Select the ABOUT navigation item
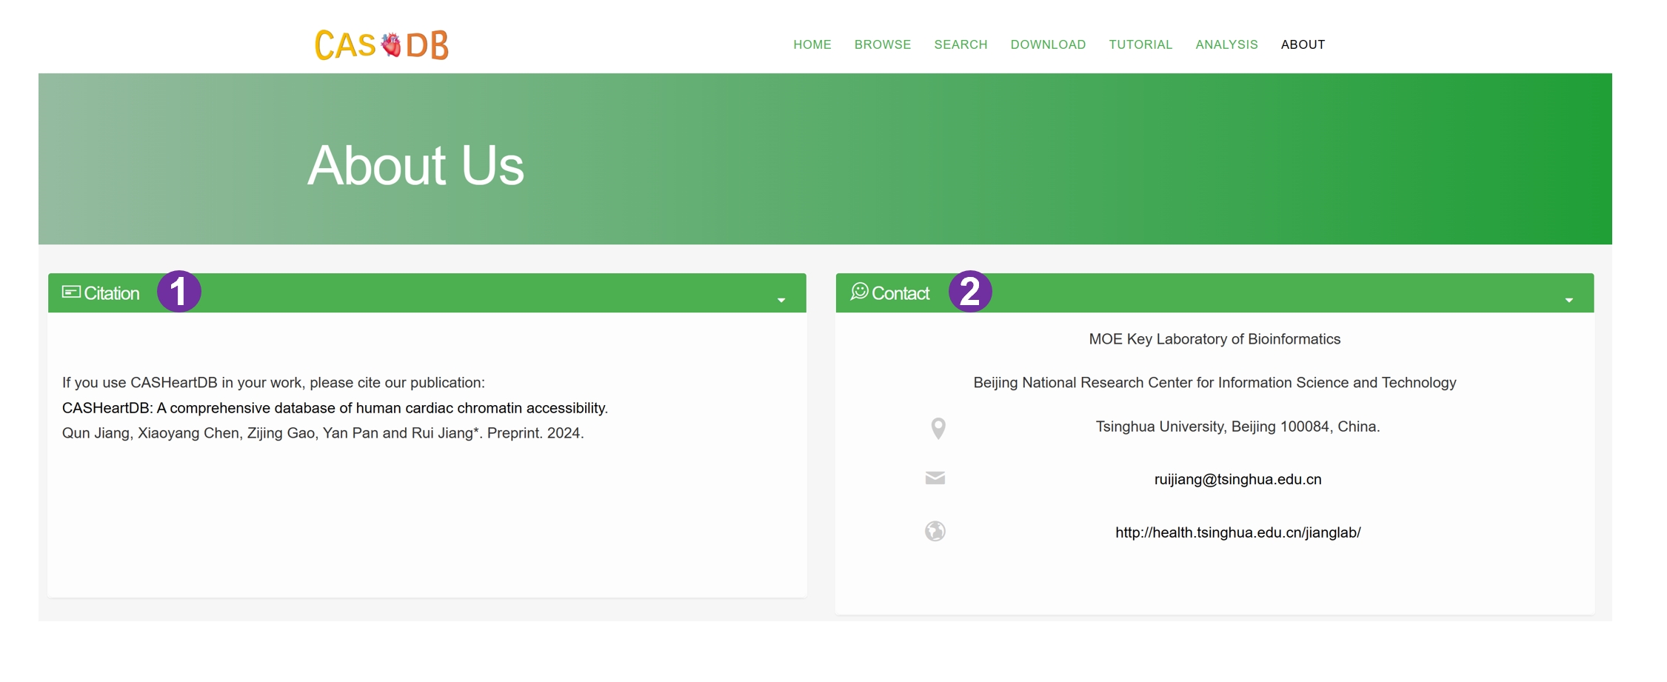The width and height of the screenshot is (1667, 682). (1303, 44)
